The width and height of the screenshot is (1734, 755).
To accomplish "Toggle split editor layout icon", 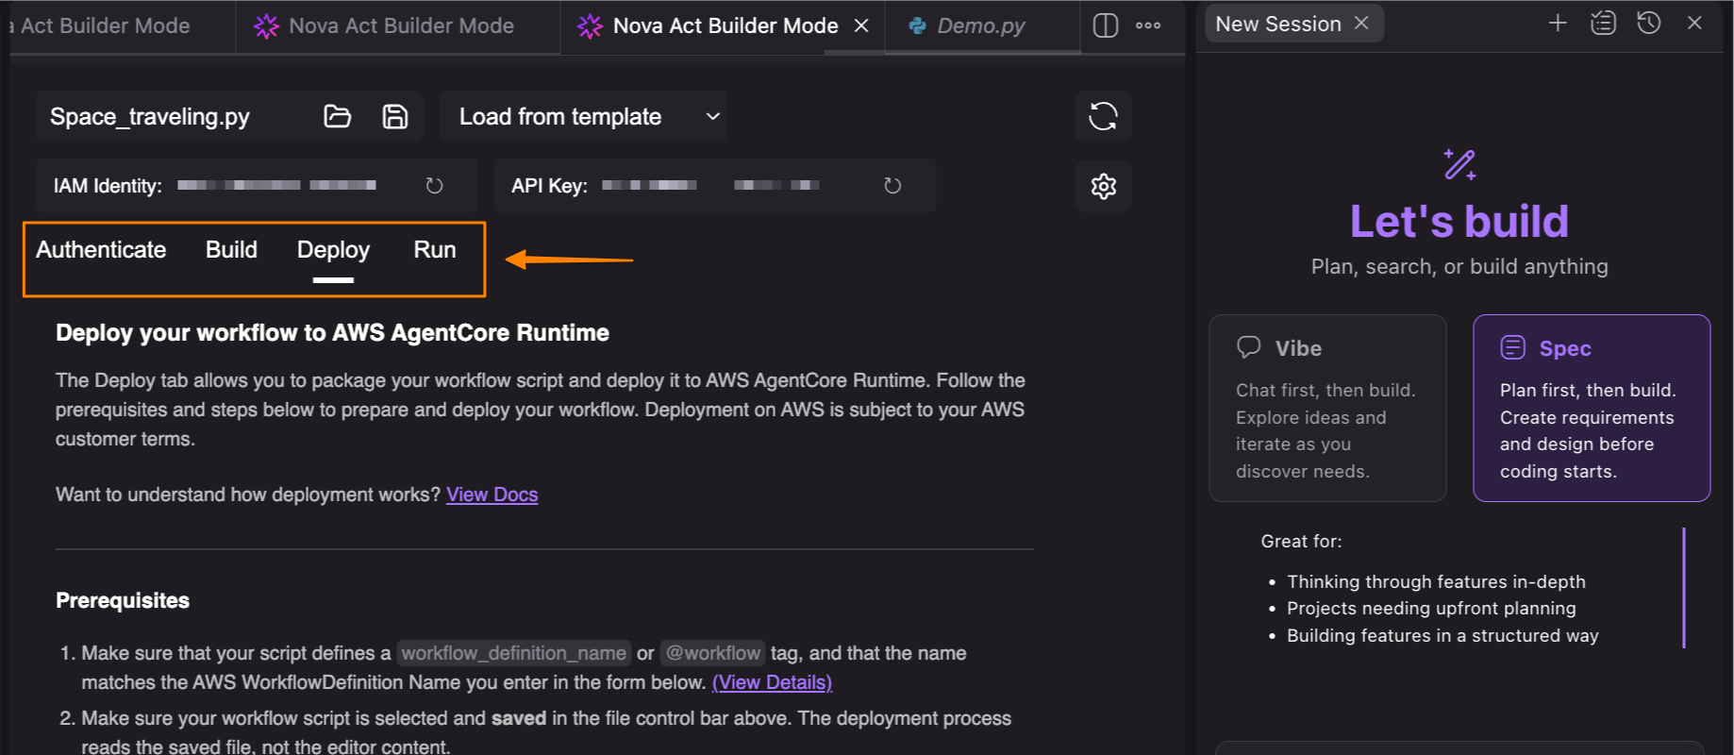I will pyautogui.click(x=1105, y=25).
